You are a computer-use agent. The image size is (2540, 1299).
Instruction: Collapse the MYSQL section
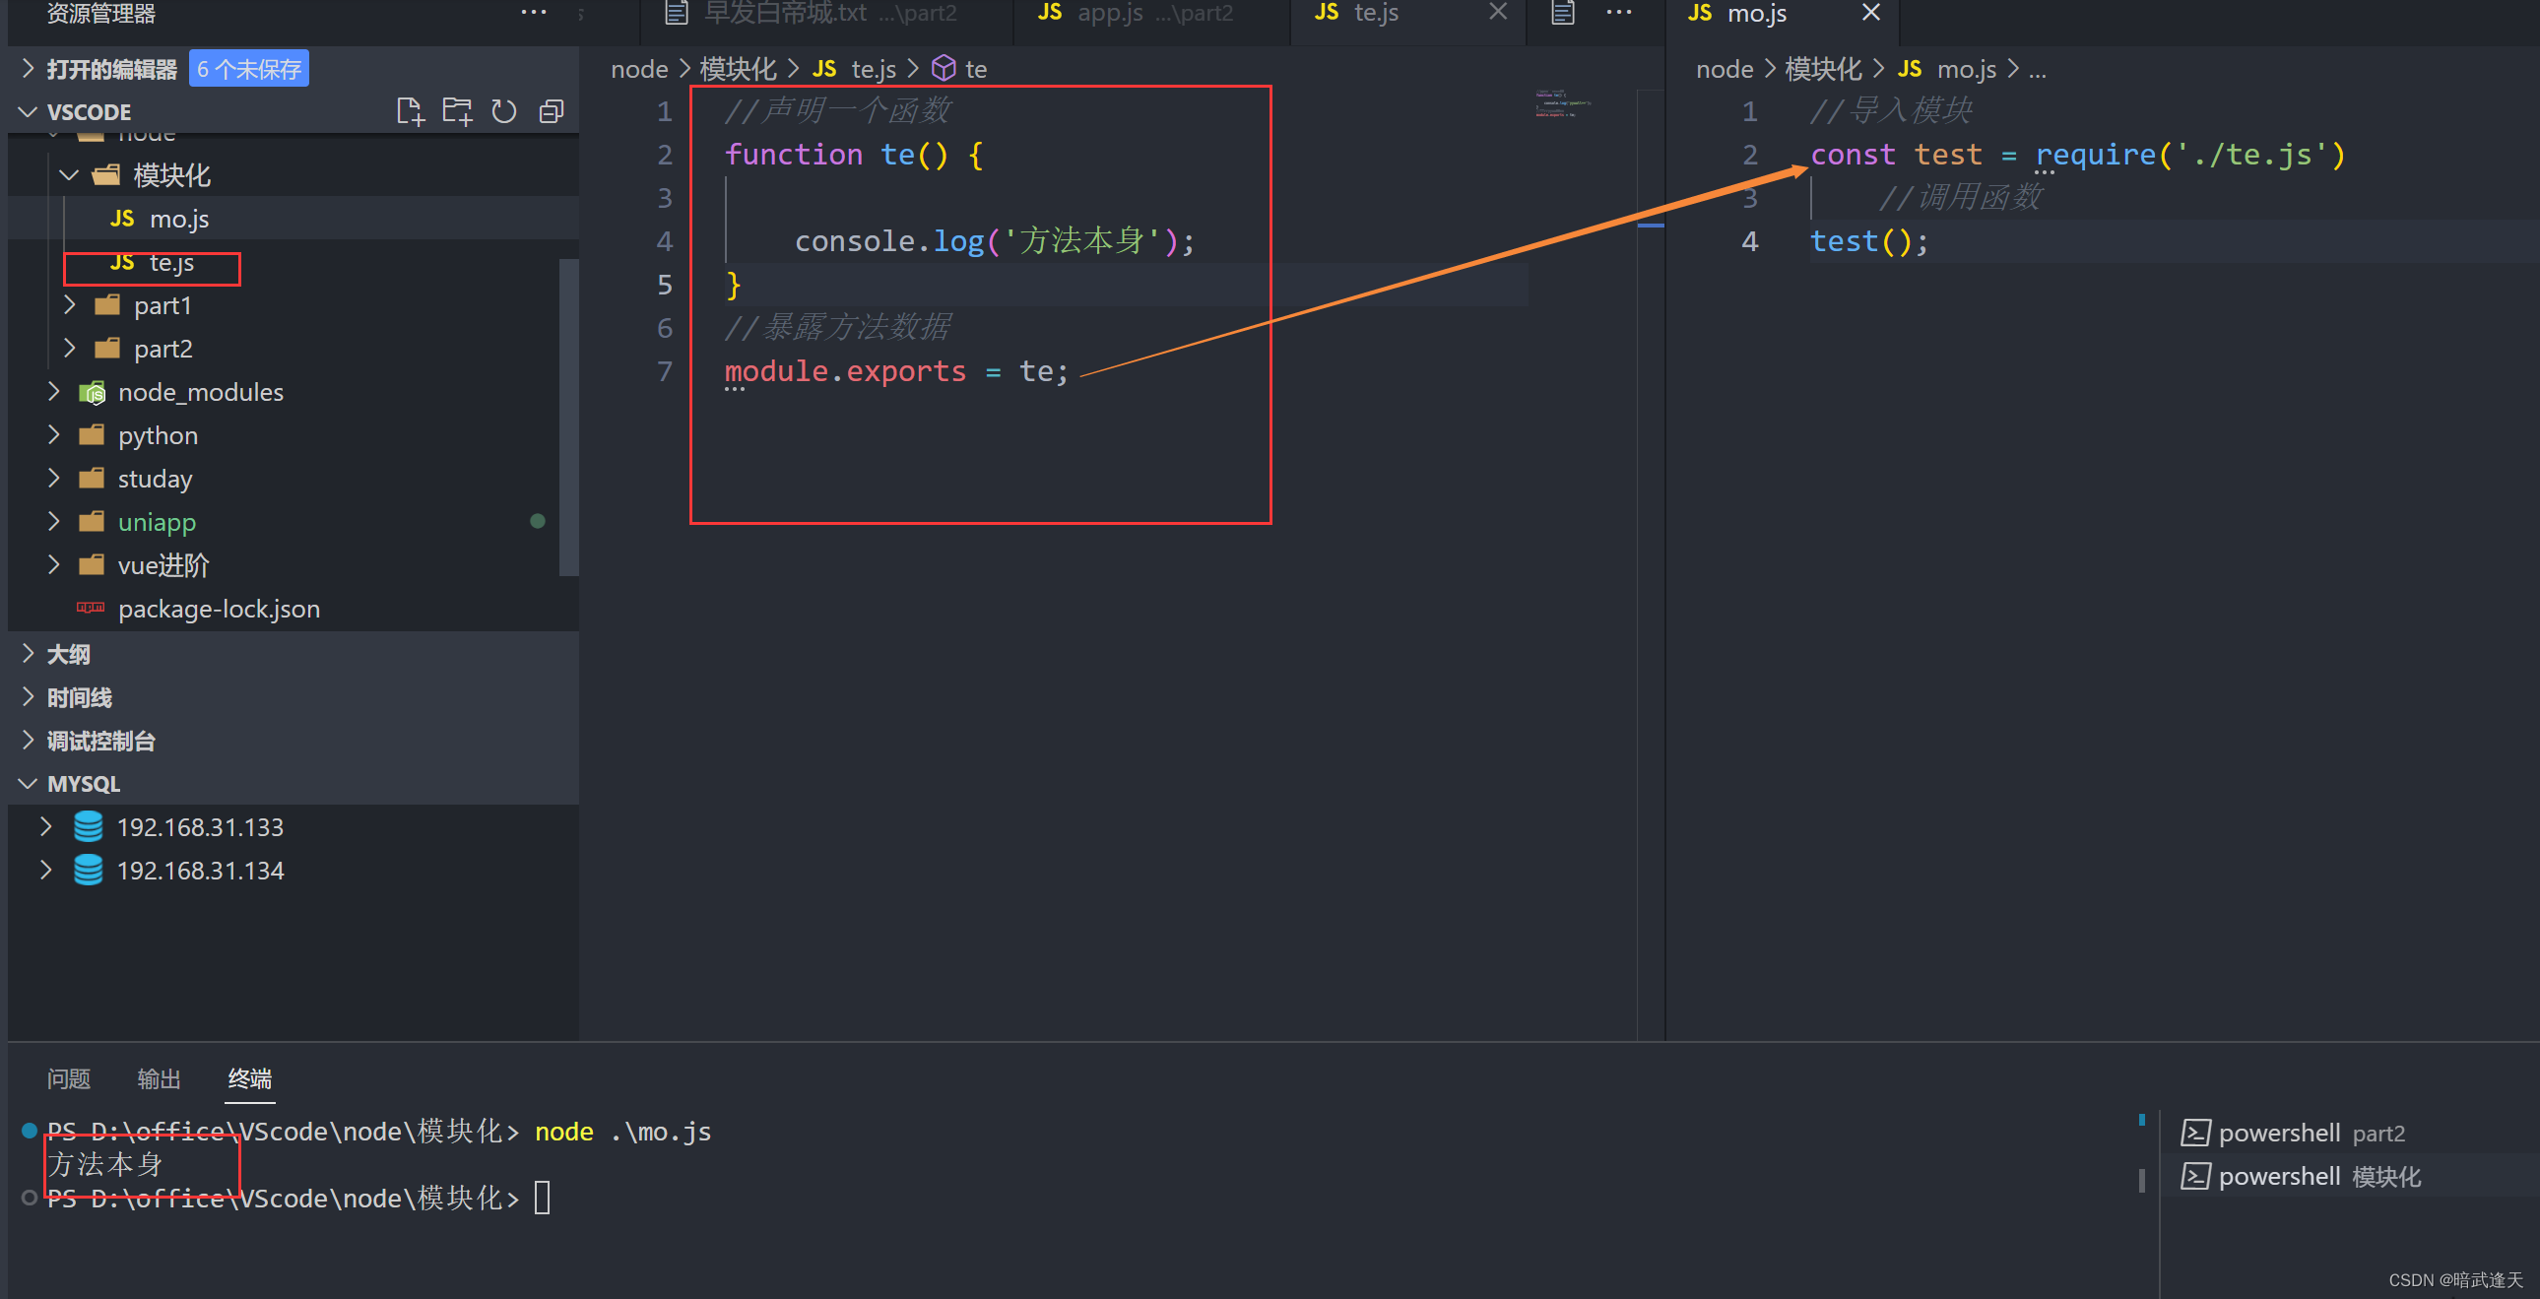click(x=28, y=783)
